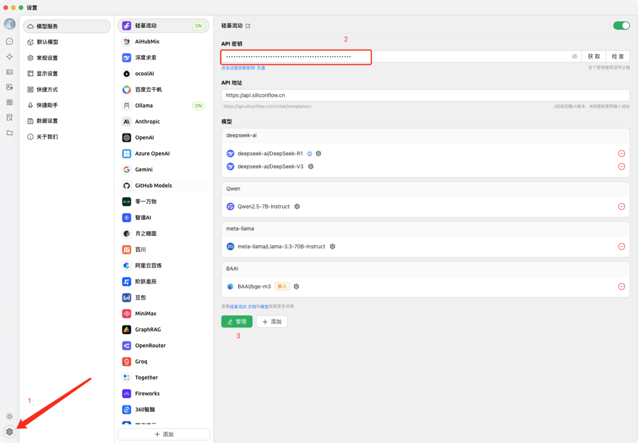638x443 pixels.
Task: Open settings gear for DeepSeek-R1 model
Action: point(318,154)
